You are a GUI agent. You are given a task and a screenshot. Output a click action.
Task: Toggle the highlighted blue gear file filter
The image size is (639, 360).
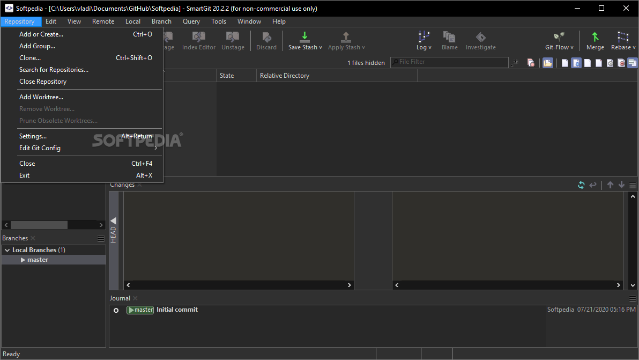click(x=576, y=63)
